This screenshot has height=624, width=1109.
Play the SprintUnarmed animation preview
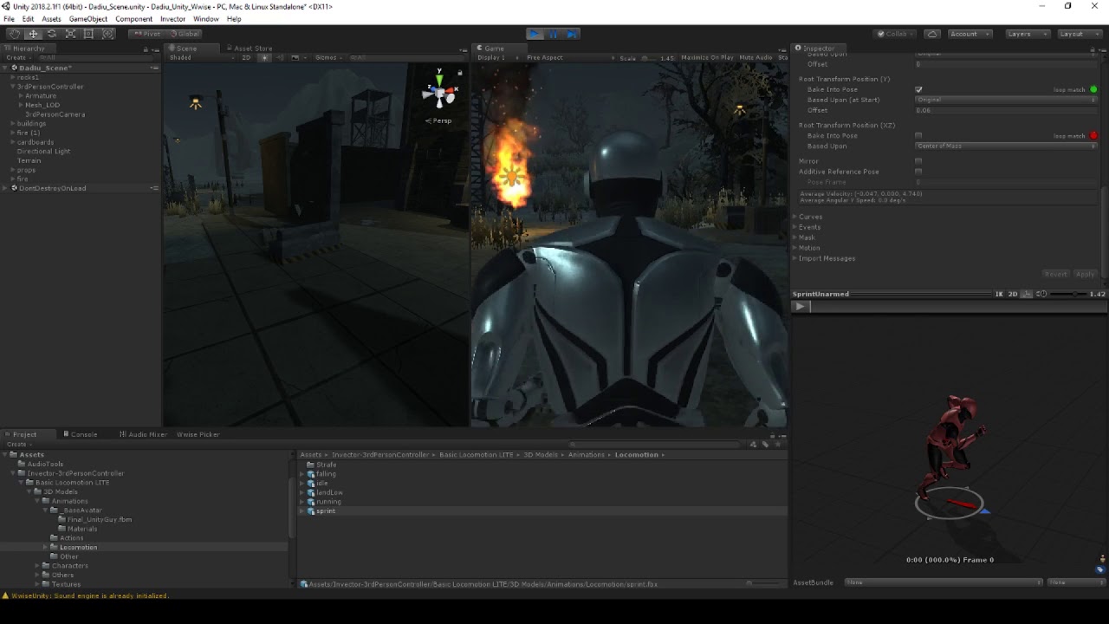click(800, 306)
